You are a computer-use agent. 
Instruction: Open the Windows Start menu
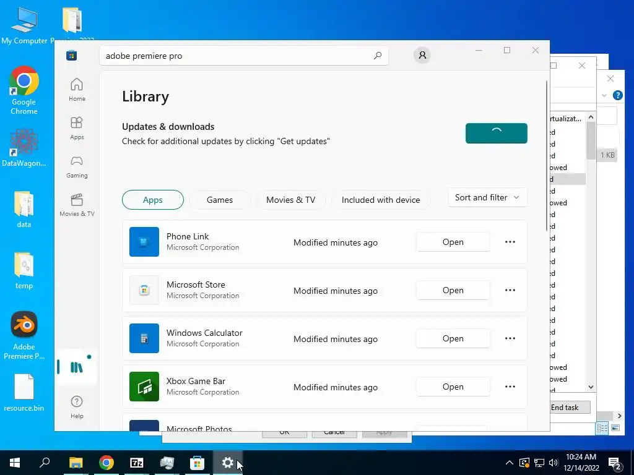[15, 463]
